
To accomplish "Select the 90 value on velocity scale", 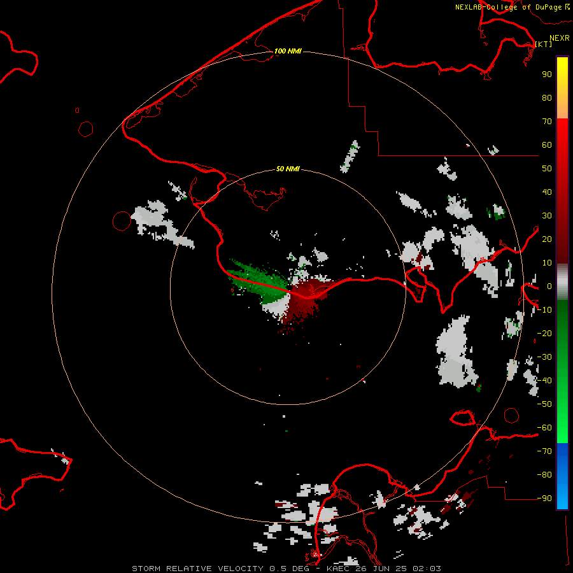I will 547,74.
